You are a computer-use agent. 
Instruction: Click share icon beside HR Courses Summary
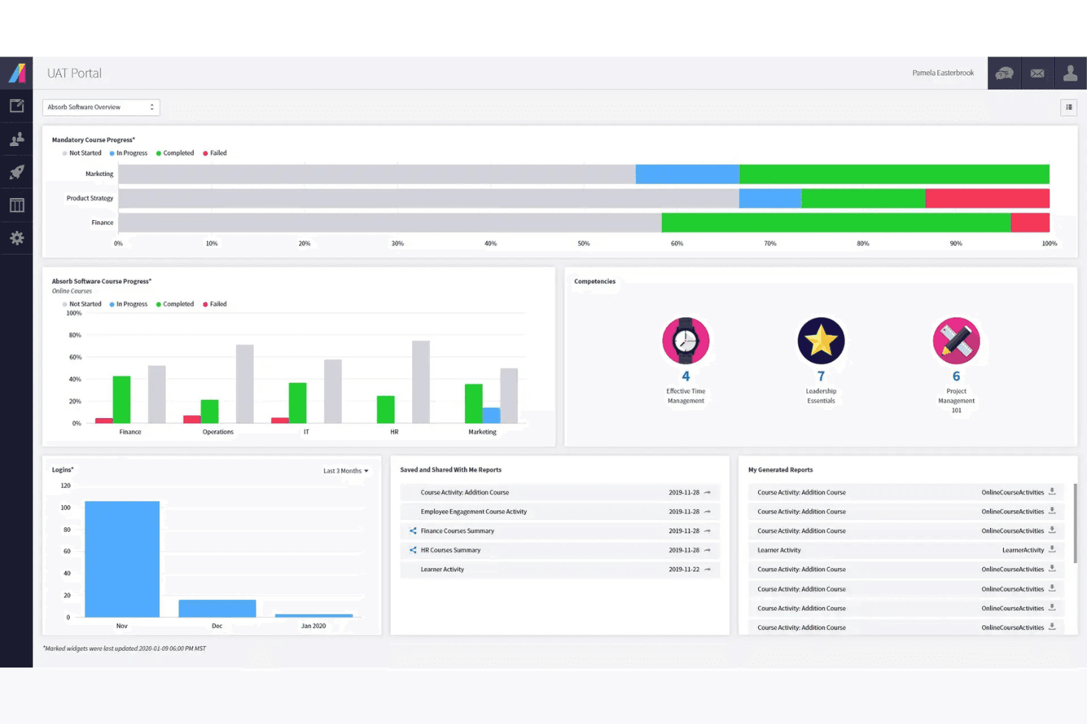413,550
